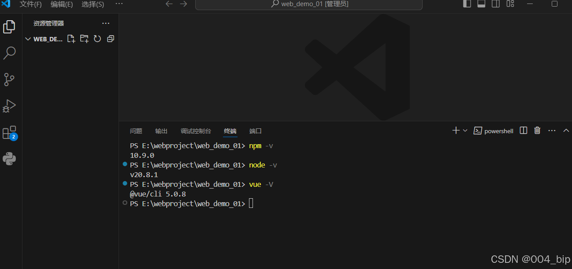Click the vue -V command line
This screenshot has height=269, width=572.
pyautogui.click(x=201, y=184)
